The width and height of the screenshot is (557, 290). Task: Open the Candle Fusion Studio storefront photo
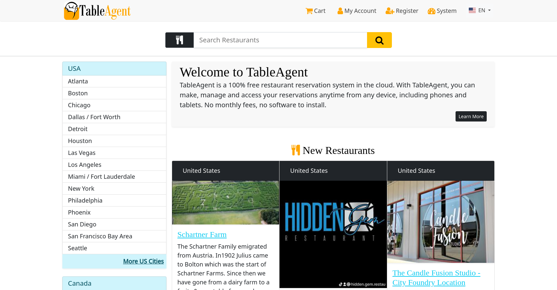point(441,222)
